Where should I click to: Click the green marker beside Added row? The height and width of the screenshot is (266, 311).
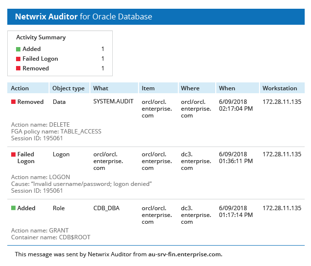pyautogui.click(x=13, y=208)
